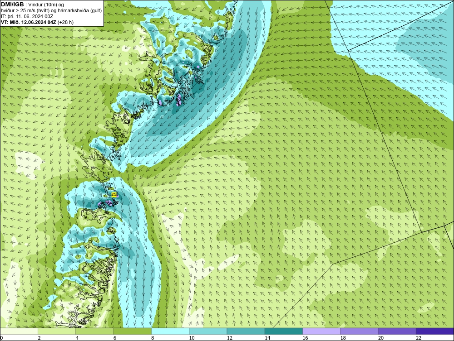454x341 pixels.
Task: Click the hviður > 25 m/s description line
Action: (x=51, y=11)
